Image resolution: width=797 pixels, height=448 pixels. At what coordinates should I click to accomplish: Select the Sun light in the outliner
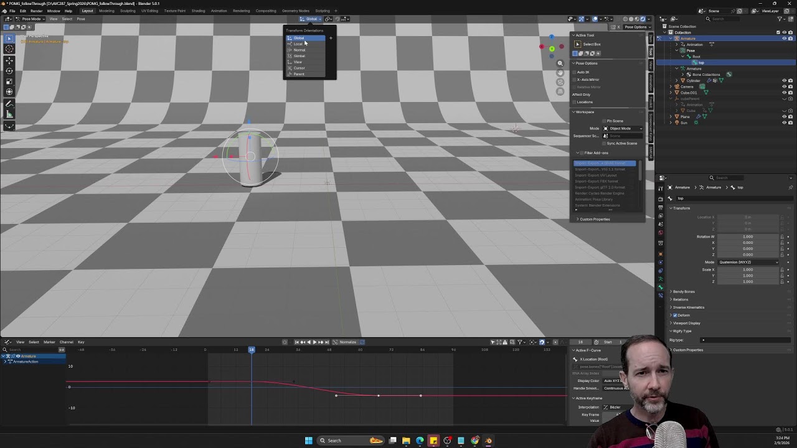[x=684, y=123]
